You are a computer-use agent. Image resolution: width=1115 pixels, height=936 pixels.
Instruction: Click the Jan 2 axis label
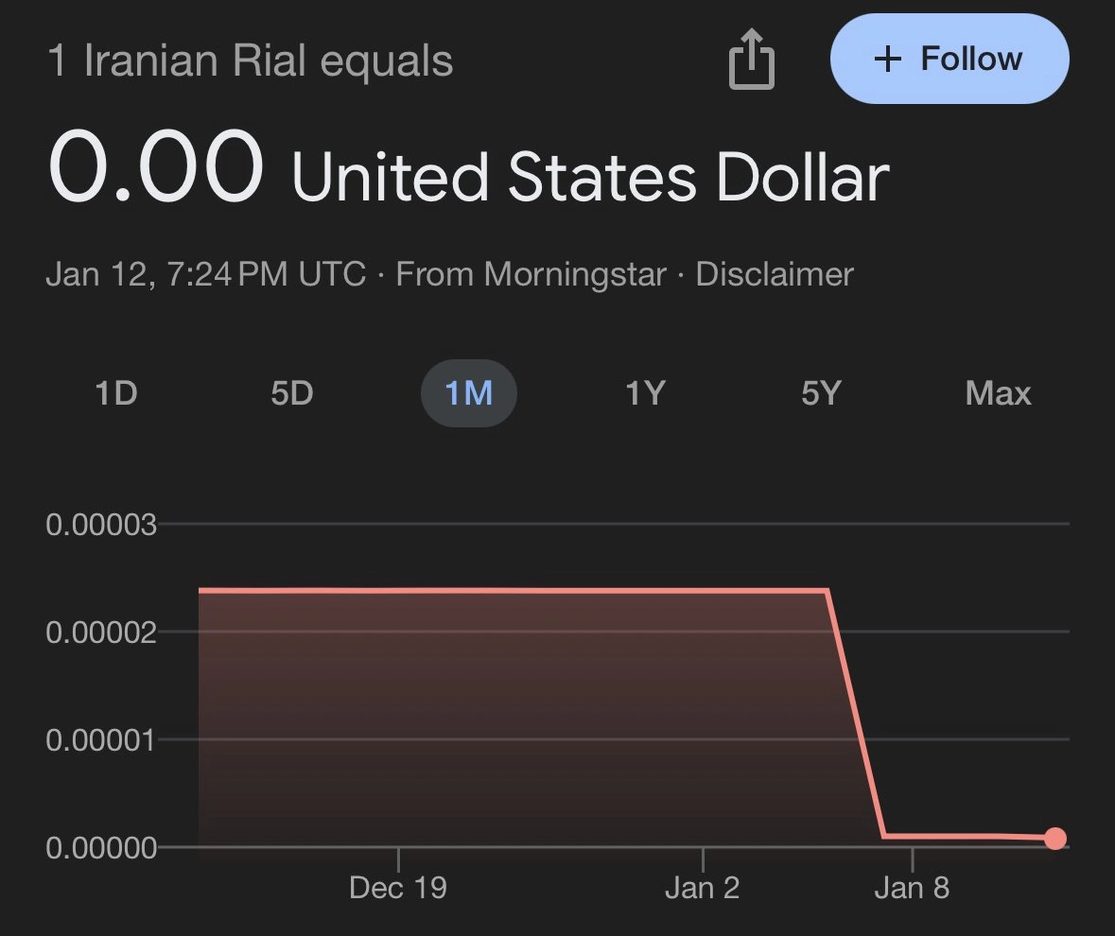tap(702, 889)
